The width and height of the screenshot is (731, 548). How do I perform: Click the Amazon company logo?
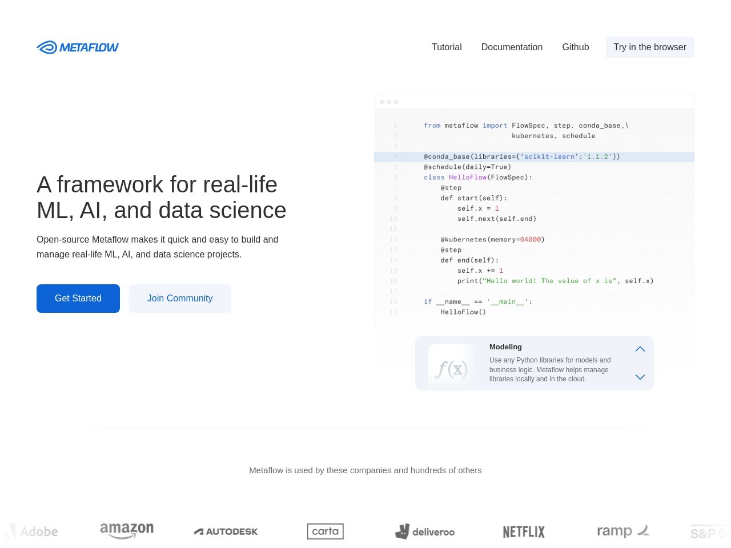(127, 531)
